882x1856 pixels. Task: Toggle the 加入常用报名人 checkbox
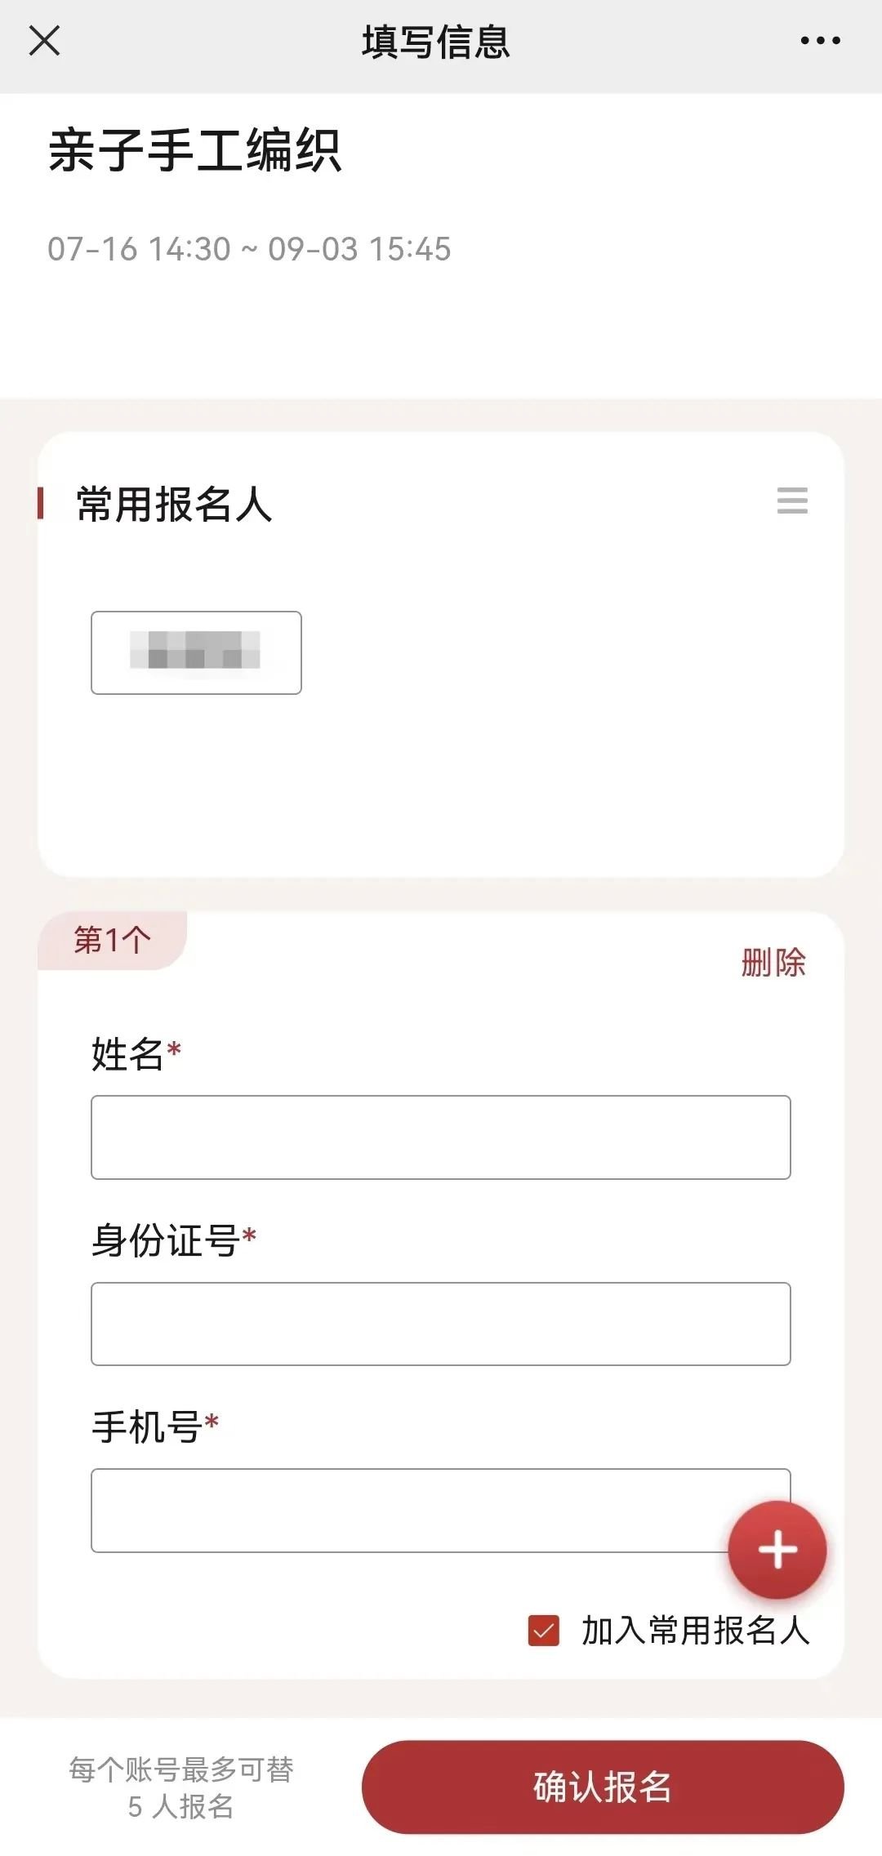544,1631
